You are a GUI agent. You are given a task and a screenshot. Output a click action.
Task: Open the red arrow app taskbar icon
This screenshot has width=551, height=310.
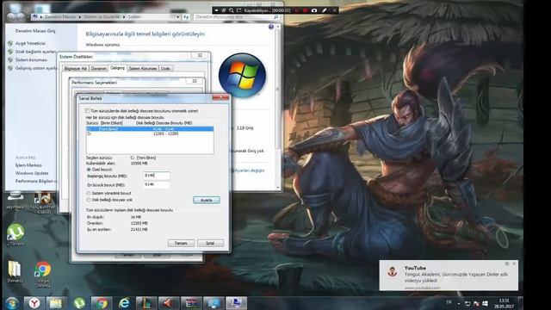169,303
